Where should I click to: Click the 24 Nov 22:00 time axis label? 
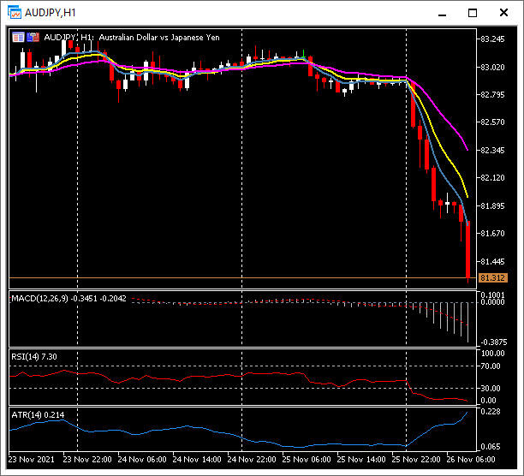pyautogui.click(x=252, y=459)
